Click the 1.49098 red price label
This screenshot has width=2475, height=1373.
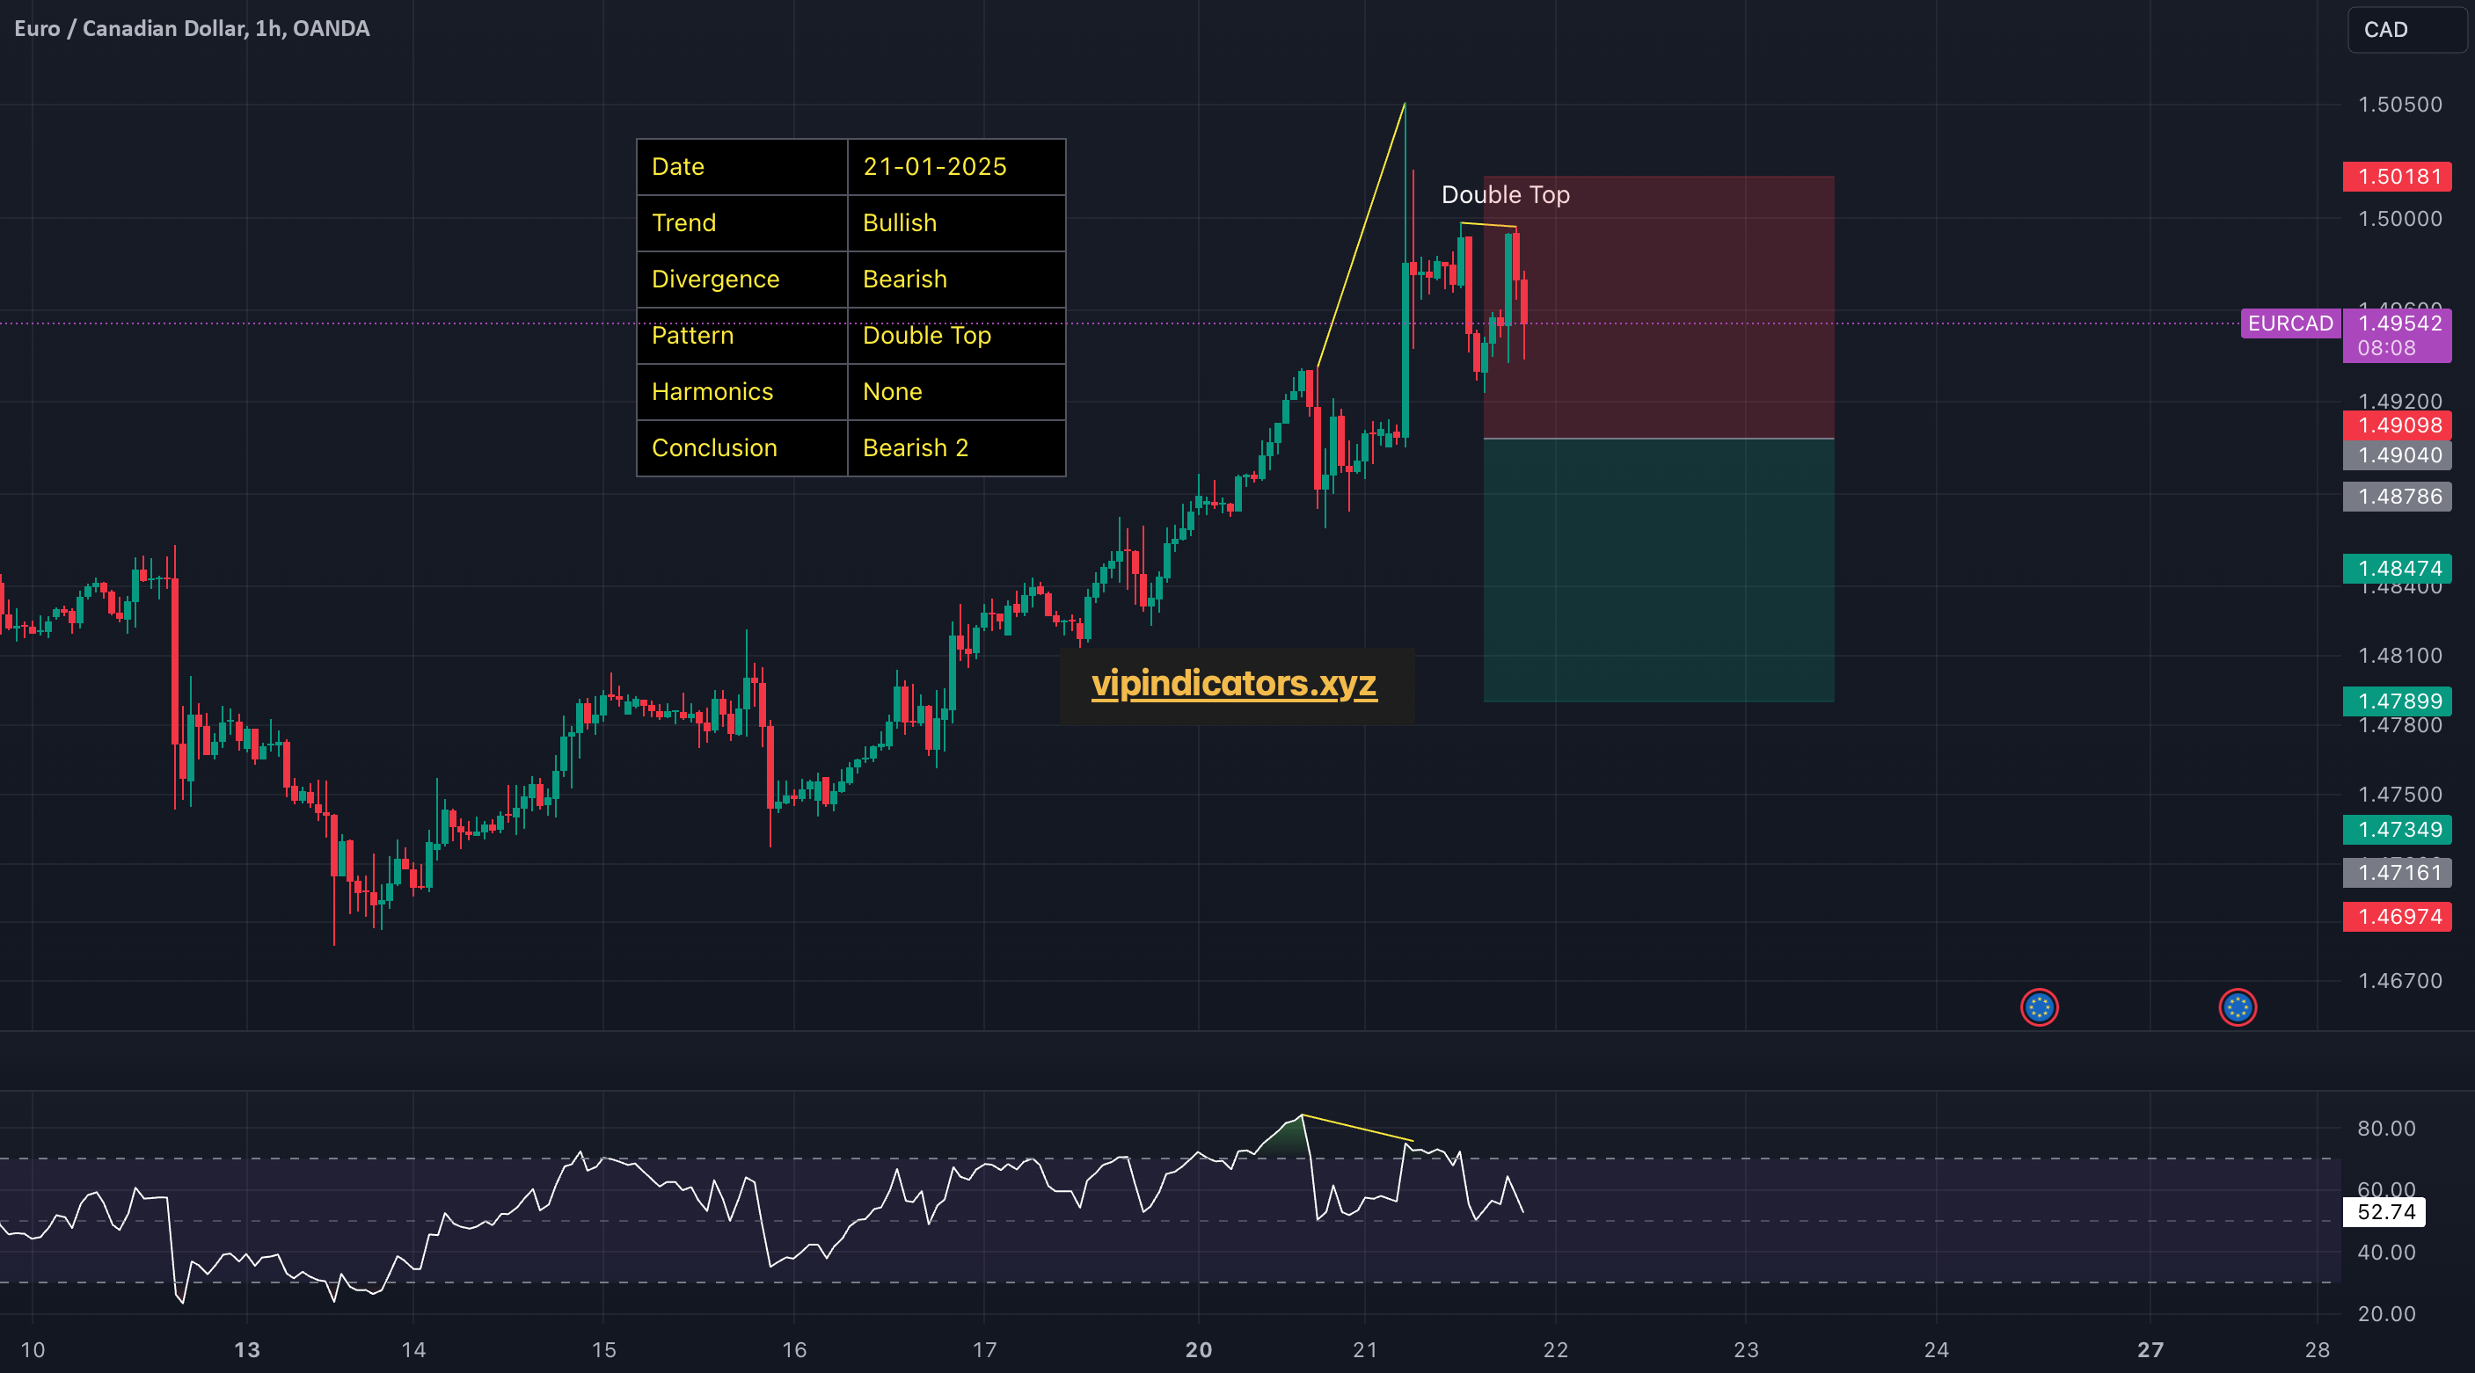(x=2398, y=425)
